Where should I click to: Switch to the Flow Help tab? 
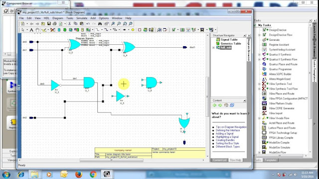pos(235,160)
